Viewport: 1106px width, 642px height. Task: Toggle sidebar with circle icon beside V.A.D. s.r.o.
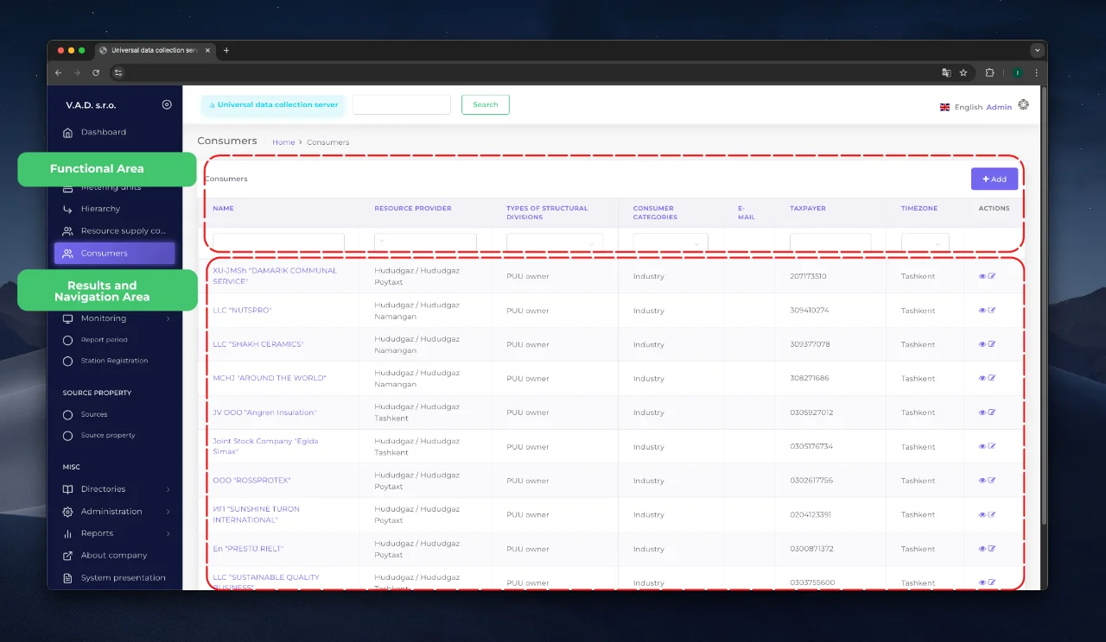click(167, 105)
